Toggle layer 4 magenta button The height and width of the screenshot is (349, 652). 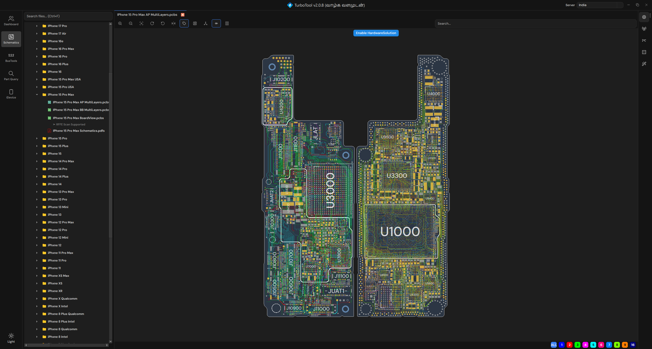point(585,345)
